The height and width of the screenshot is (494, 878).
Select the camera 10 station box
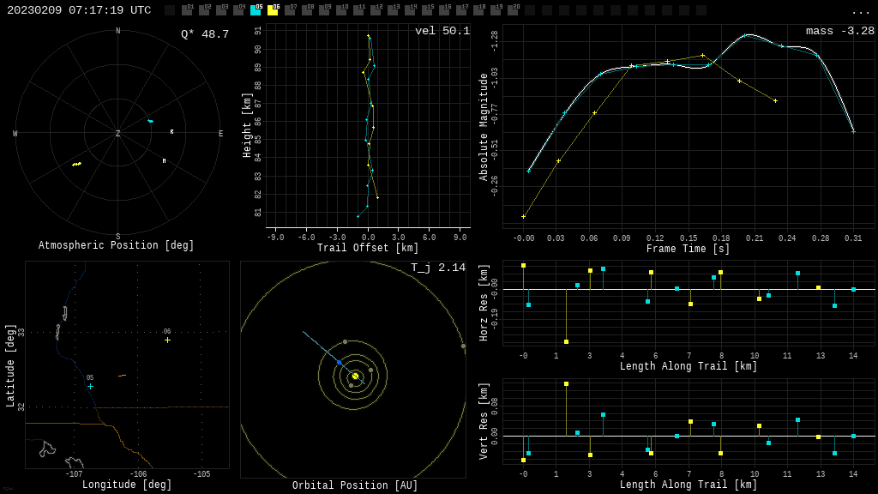(x=341, y=10)
